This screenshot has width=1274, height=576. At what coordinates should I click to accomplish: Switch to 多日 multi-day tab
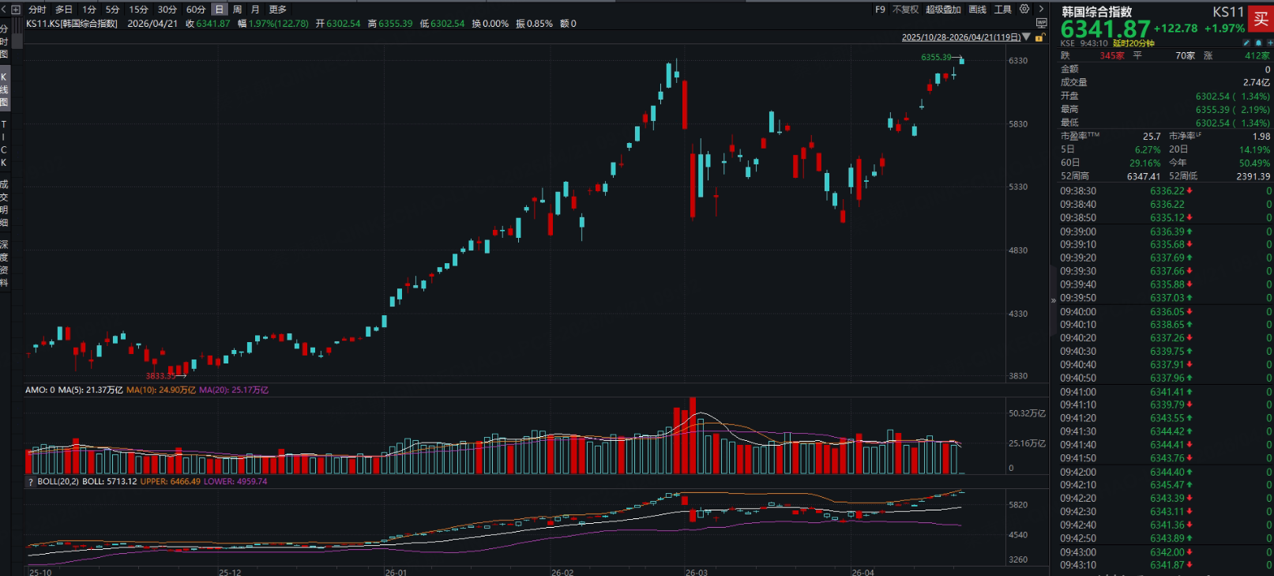64,9
